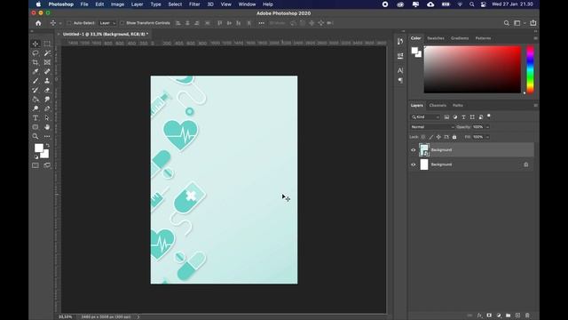The image size is (568, 320).
Task: Select the Rectangle shape tool
Action: (35, 127)
